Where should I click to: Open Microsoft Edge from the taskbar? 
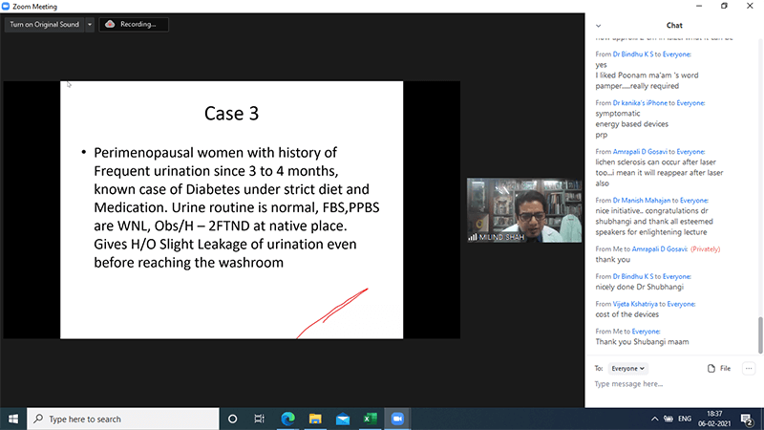point(286,419)
